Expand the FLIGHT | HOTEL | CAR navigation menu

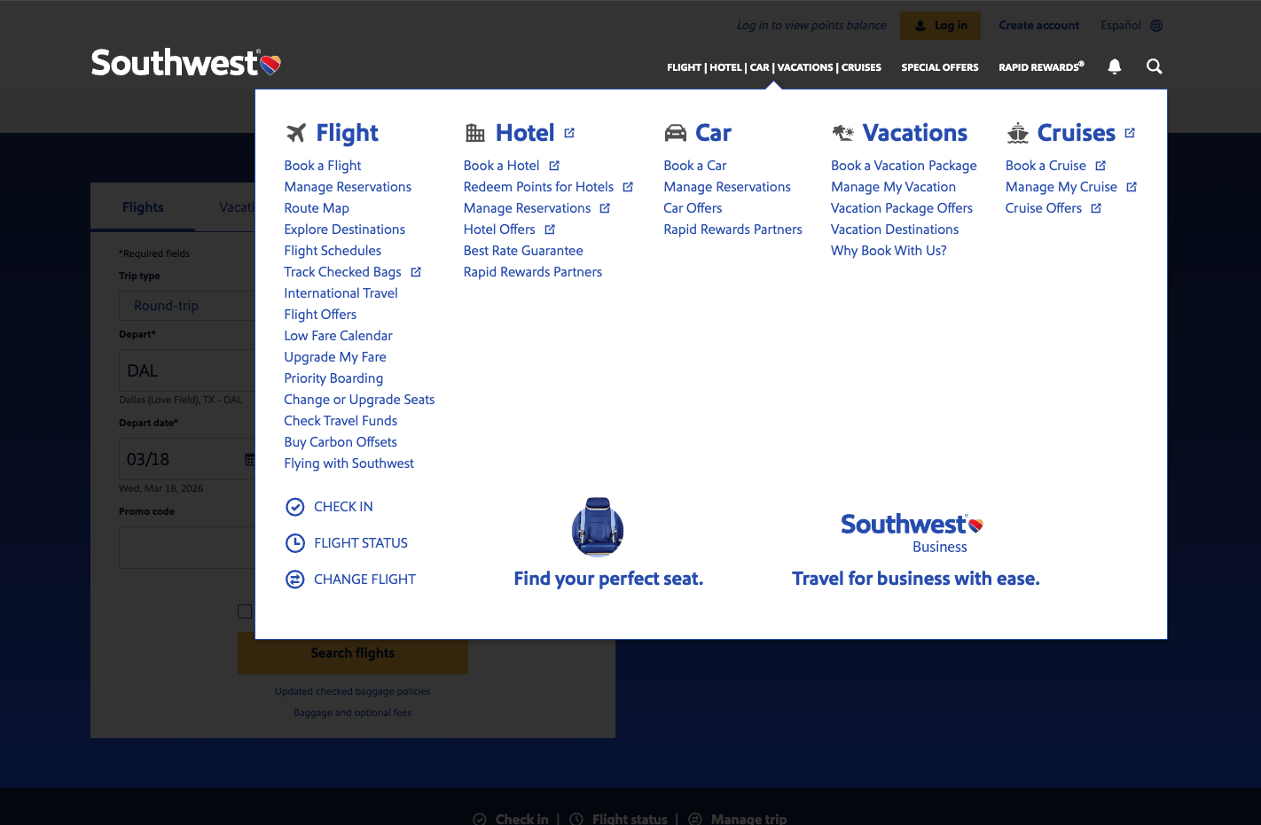click(772, 66)
